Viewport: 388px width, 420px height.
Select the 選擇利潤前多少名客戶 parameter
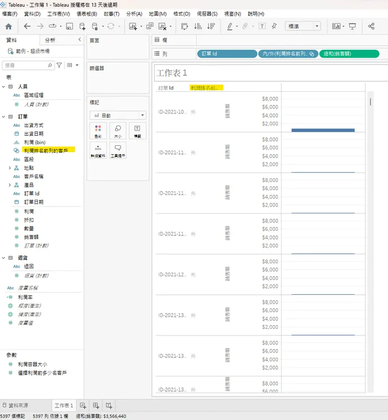[x=42, y=373]
